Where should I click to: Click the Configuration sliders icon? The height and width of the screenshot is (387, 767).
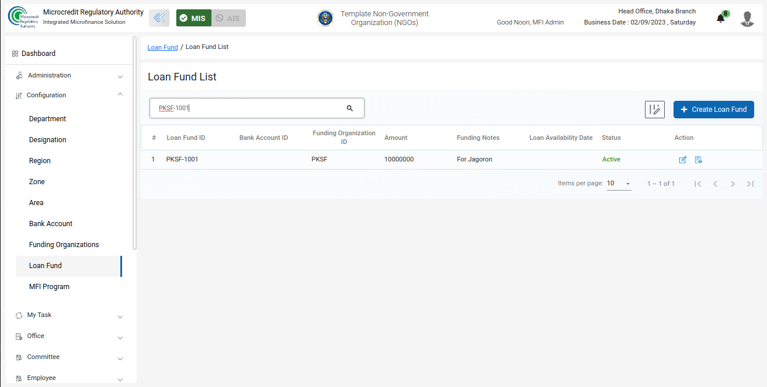[19, 96]
